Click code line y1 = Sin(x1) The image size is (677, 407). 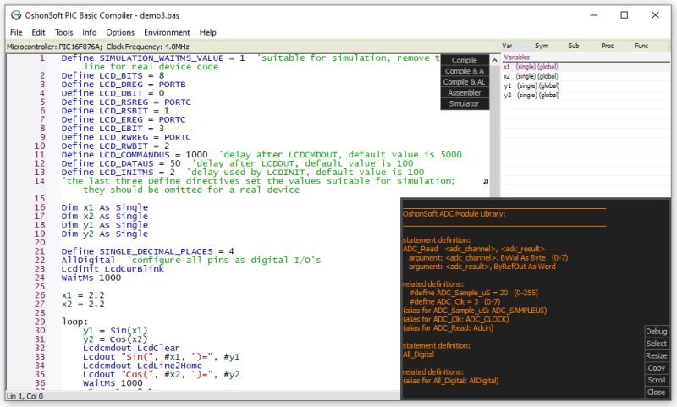(x=115, y=331)
